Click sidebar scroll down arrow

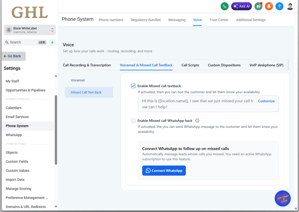(56, 206)
